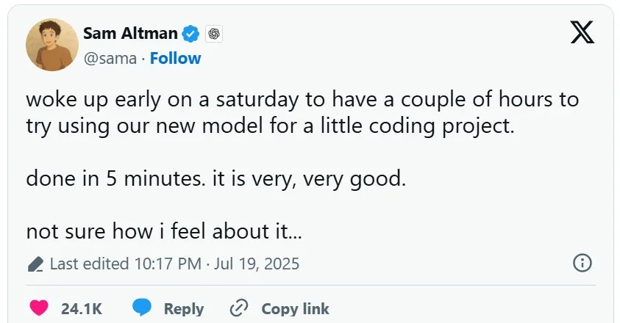This screenshot has width=620, height=323.
Task: Click the Reply text label
Action: click(183, 308)
